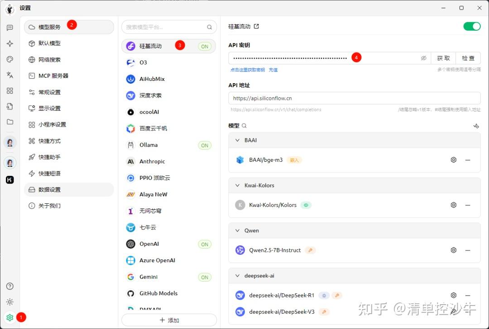Toggle the SiliconFlow provider on/off switch
The width and height of the screenshot is (489, 329).
coord(472,26)
